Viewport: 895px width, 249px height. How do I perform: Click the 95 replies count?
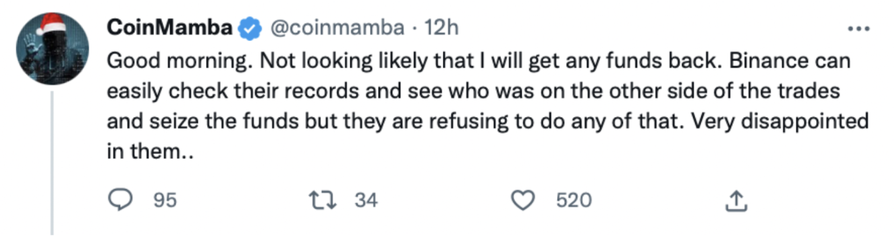[165, 201]
